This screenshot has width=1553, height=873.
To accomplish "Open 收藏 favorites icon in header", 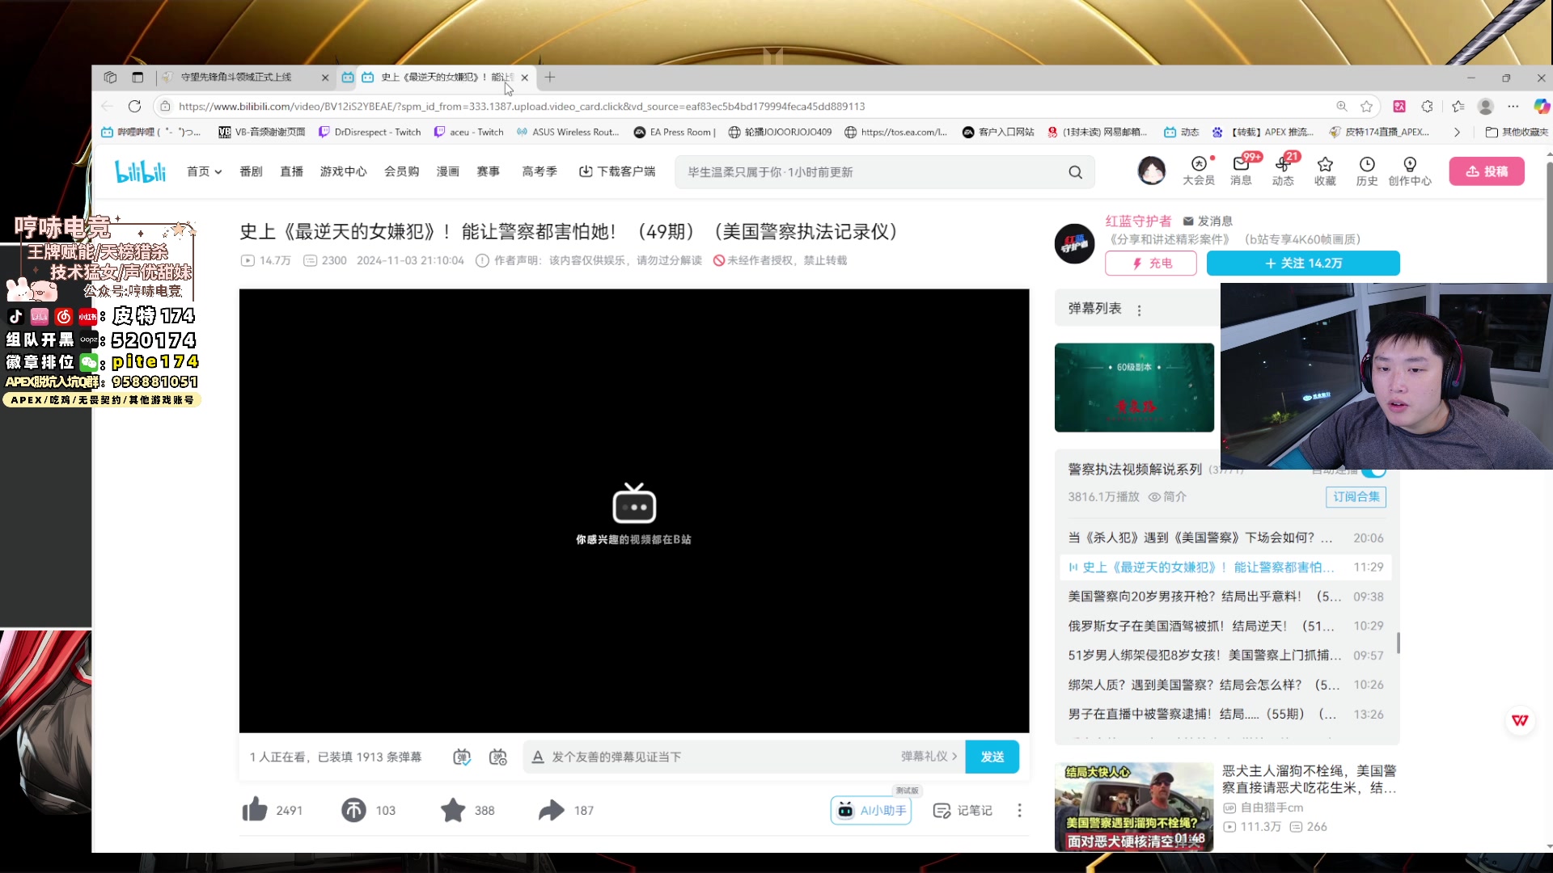I will pyautogui.click(x=1325, y=171).
